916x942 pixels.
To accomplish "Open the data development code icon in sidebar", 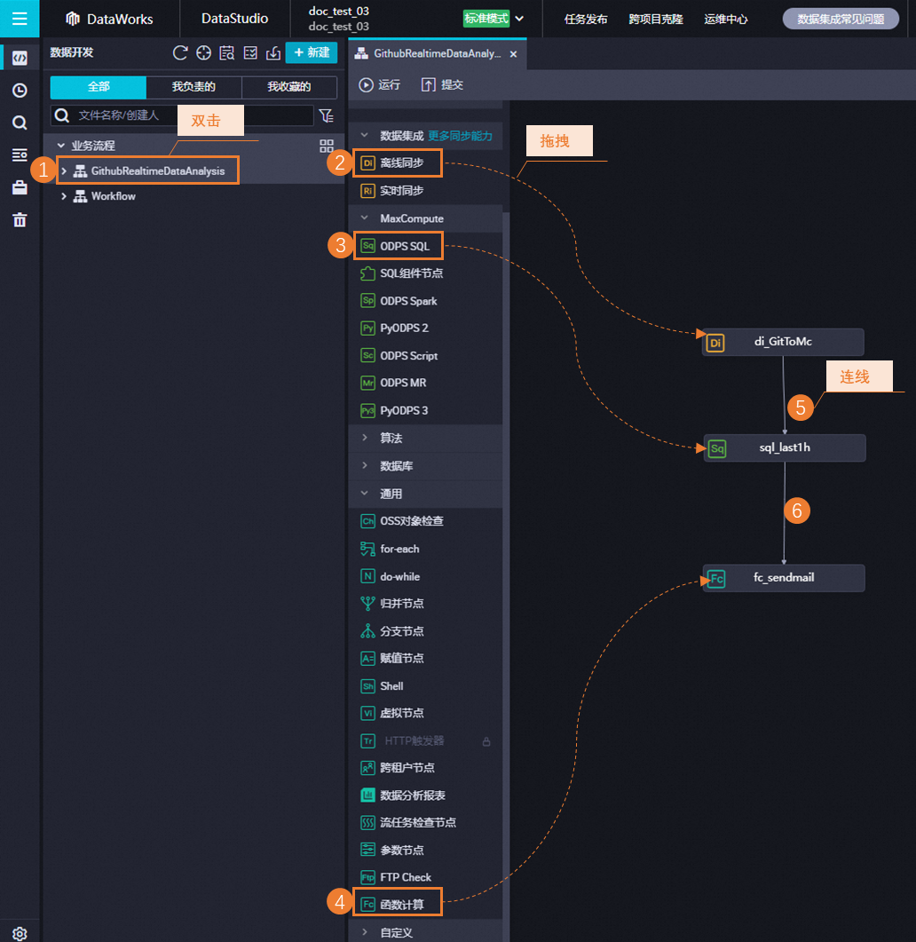I will coord(20,58).
